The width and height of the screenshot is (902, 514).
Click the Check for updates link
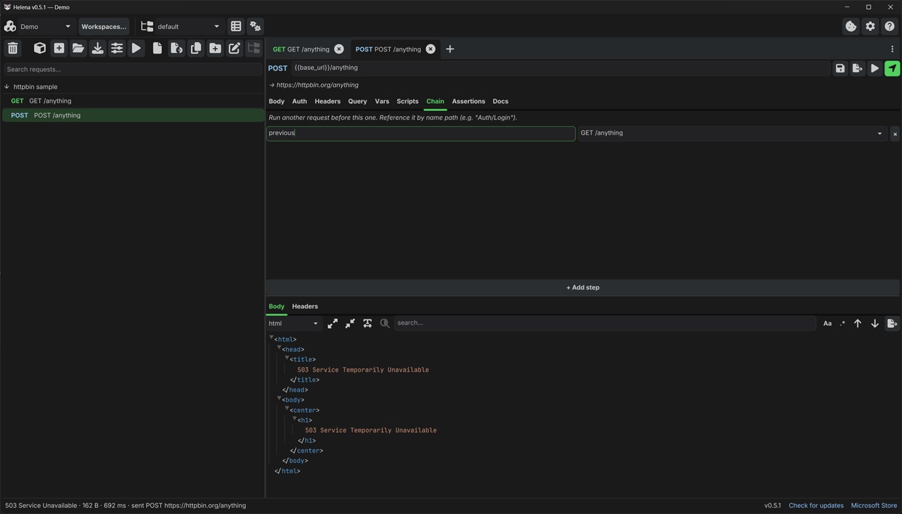(x=816, y=506)
